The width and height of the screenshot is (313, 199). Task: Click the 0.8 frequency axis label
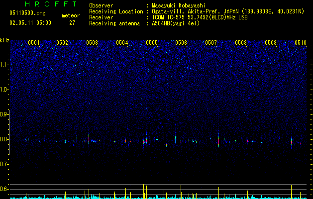(4, 139)
